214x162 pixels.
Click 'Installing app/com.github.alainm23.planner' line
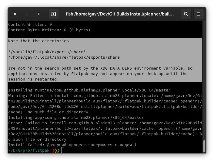(76, 118)
